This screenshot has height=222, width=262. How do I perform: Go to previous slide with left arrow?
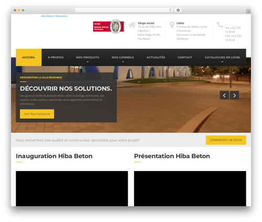point(224,96)
